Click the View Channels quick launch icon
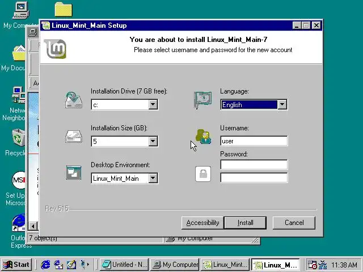The image size is (363, 272). click(x=83, y=265)
